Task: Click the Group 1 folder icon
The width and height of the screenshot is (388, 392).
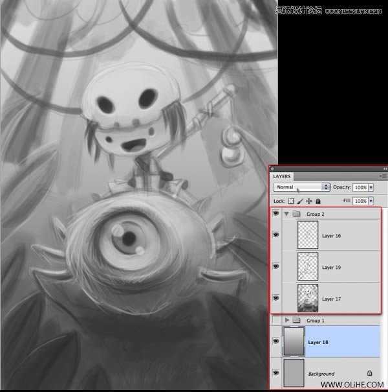Action: coord(296,319)
